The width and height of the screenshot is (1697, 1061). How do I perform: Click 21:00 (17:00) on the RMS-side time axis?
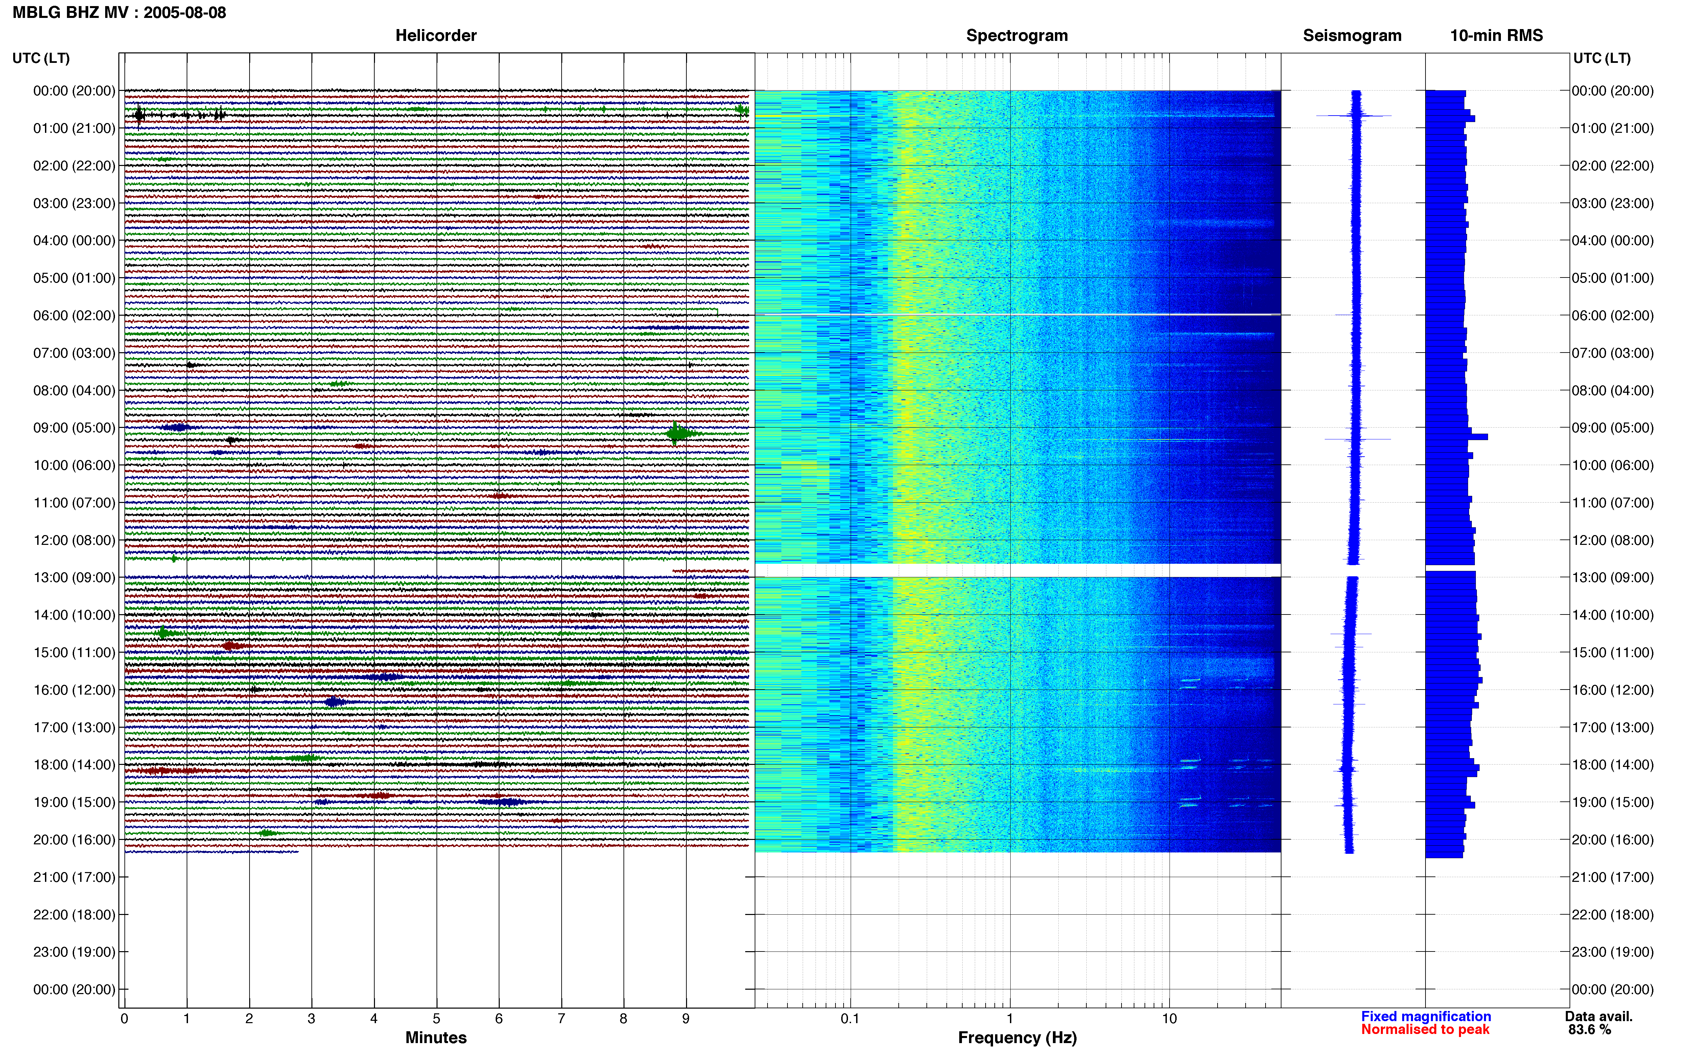tap(1613, 877)
